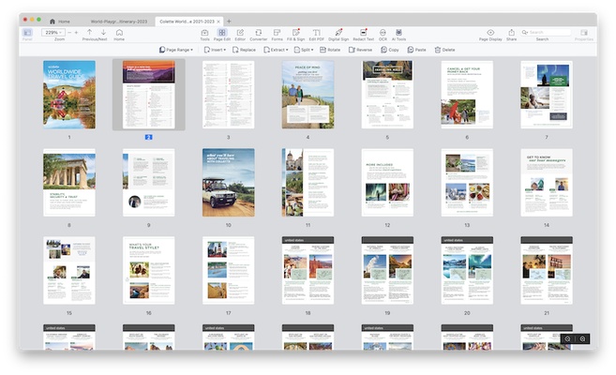Expand the Insert dropdown
The height and width of the screenshot is (375, 616).
[215, 50]
